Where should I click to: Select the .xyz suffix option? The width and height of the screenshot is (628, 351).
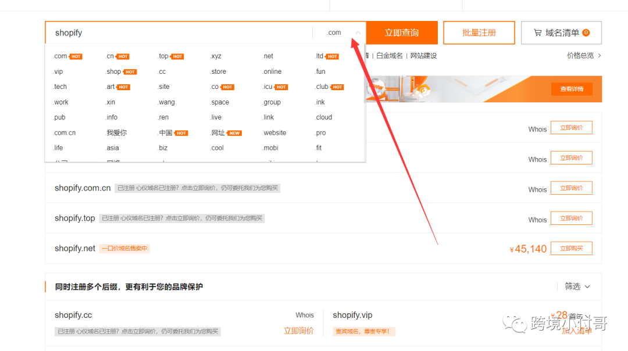click(x=216, y=56)
